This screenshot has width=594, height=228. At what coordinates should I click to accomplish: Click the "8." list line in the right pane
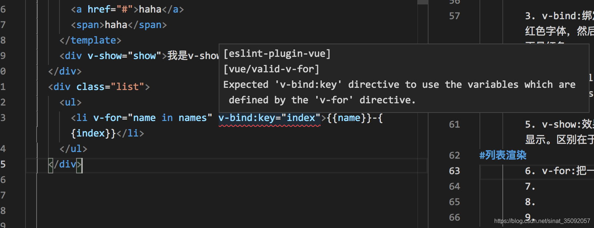coord(530,202)
